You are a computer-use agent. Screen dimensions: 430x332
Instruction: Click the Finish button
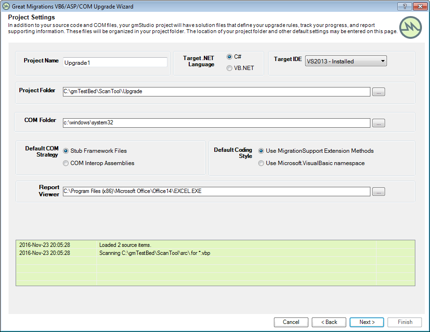point(404,322)
